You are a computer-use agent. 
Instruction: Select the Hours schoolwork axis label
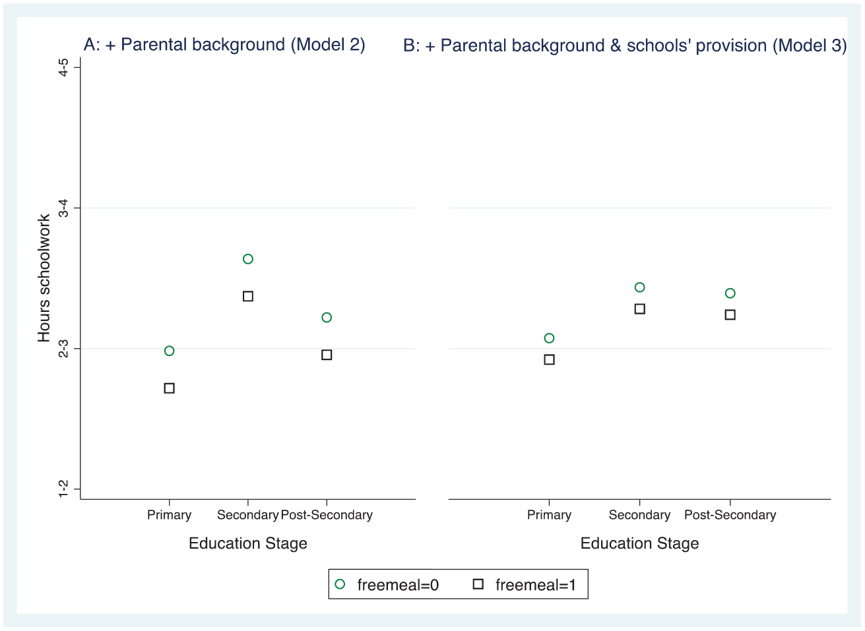pos(44,278)
